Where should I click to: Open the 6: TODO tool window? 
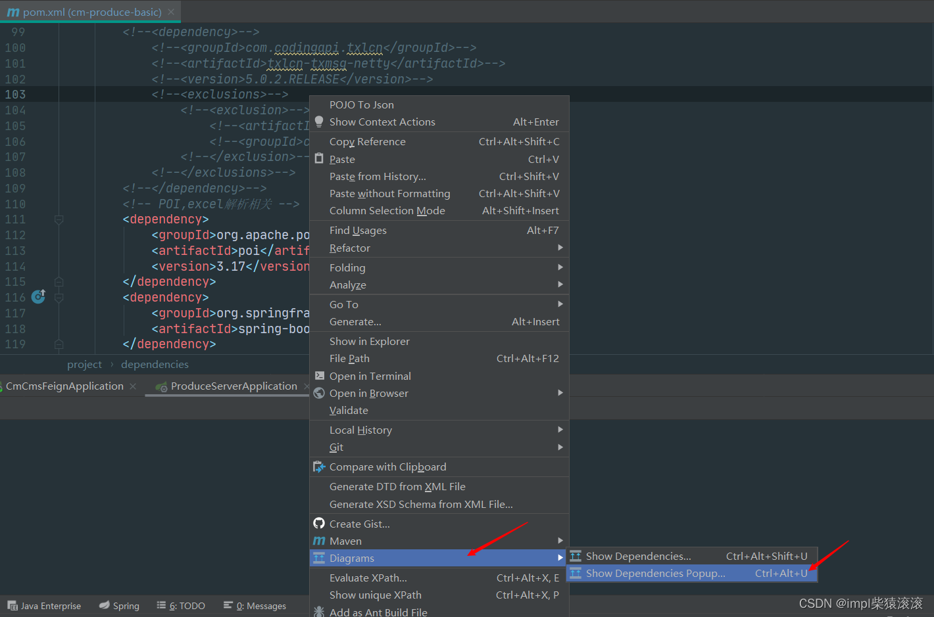click(x=181, y=606)
